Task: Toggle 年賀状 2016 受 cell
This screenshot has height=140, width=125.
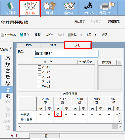Action: click(x=49, y=114)
